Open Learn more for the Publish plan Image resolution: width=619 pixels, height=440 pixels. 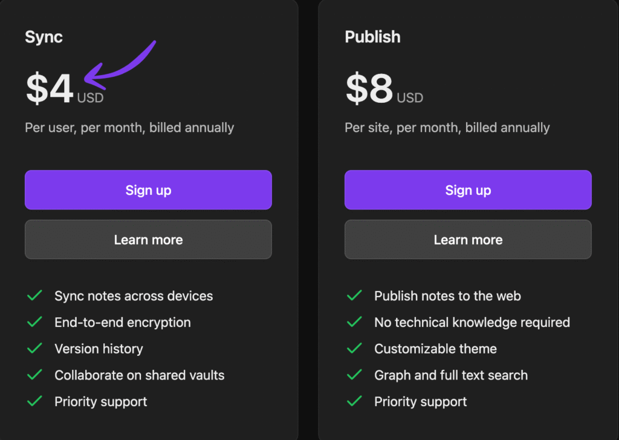pos(468,240)
